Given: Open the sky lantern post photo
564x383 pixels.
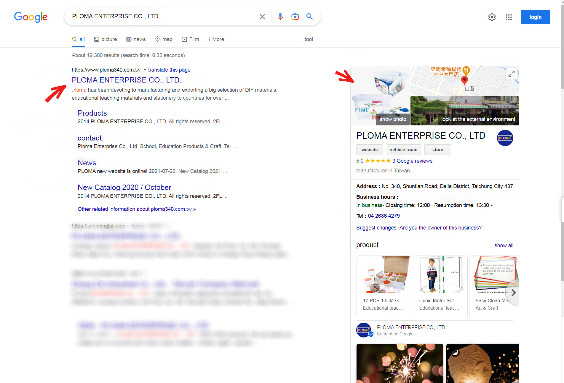Looking at the screenshot, I should point(483,363).
